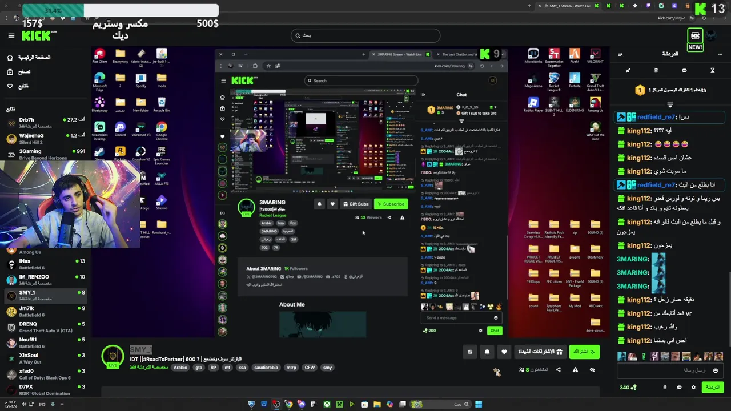The width and height of the screenshot is (731, 411).
Task: Click the report warning triangle under the stream
Action: [x=575, y=369]
